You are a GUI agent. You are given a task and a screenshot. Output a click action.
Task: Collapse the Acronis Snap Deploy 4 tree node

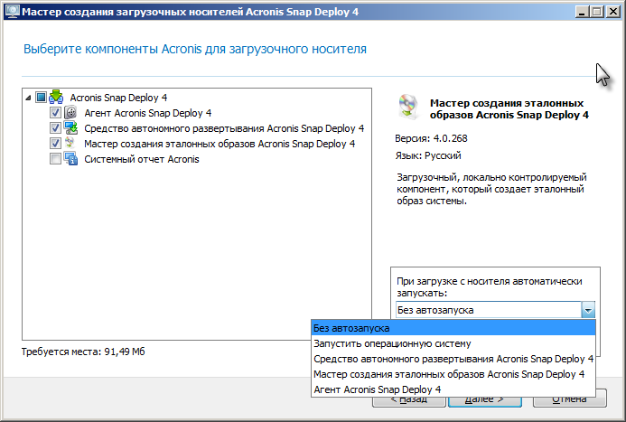coord(28,98)
